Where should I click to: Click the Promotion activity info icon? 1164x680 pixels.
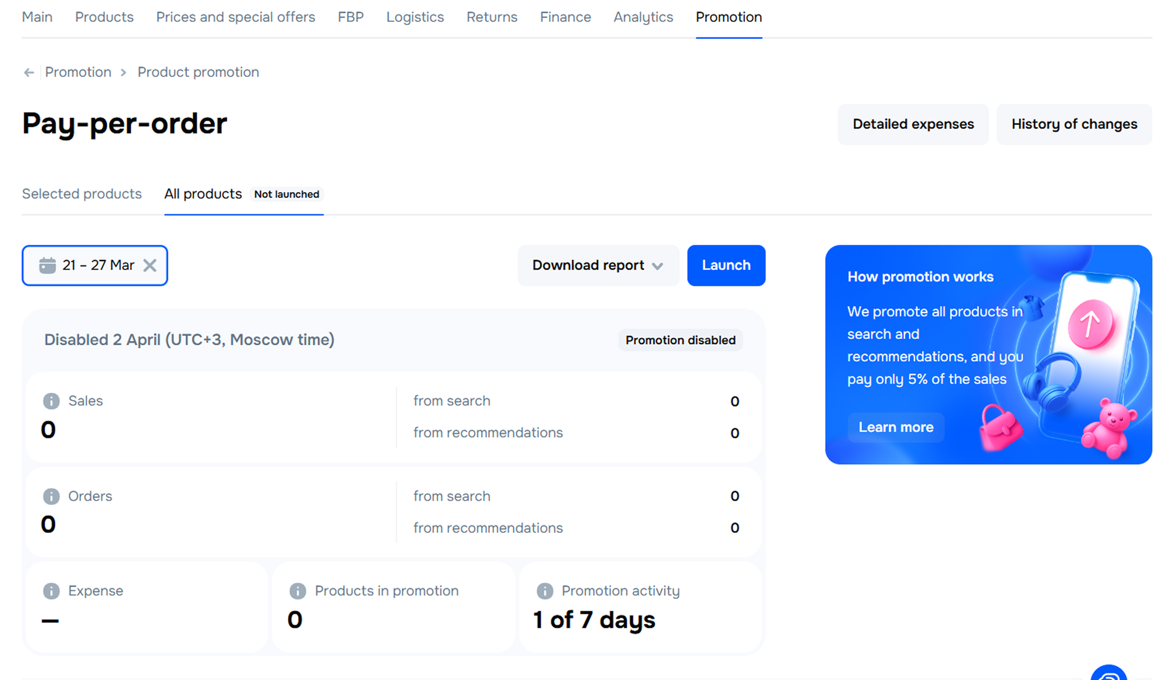pos(544,591)
